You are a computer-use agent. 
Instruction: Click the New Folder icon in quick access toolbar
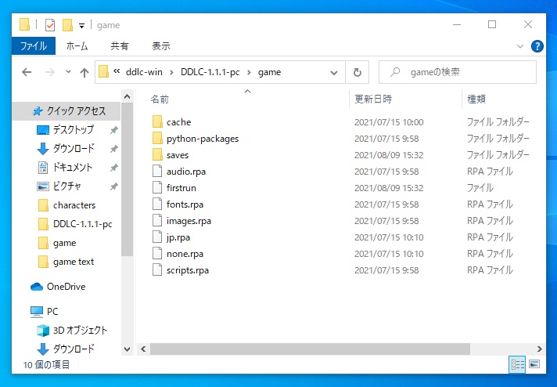(x=67, y=25)
